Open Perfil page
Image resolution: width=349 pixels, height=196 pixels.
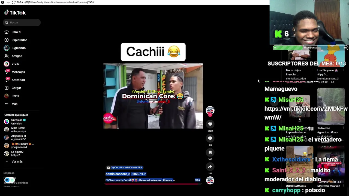coord(15,96)
